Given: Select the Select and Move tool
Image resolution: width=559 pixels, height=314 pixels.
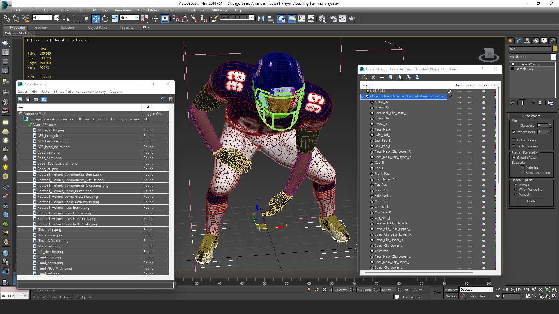Looking at the screenshot, I should [x=96, y=19].
